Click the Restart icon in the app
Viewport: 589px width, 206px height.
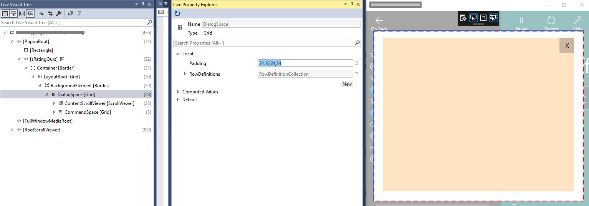click(551, 21)
